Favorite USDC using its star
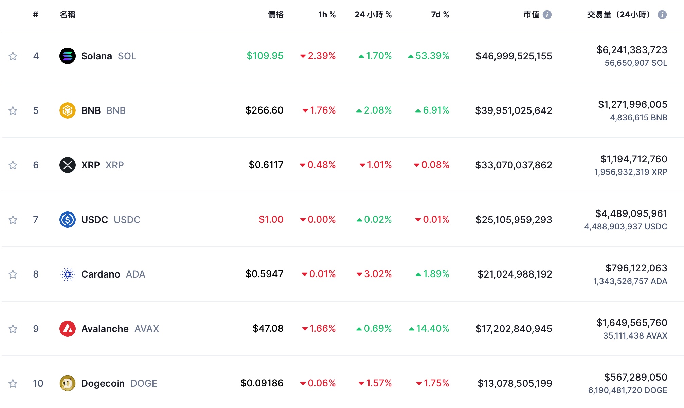Viewport: 684px width, 408px height. tap(13, 220)
